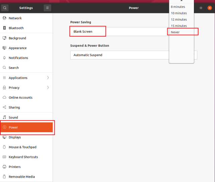The height and width of the screenshot is (182, 215).
Task: Select 10 minutes from the dropdown
Action: (182, 13)
